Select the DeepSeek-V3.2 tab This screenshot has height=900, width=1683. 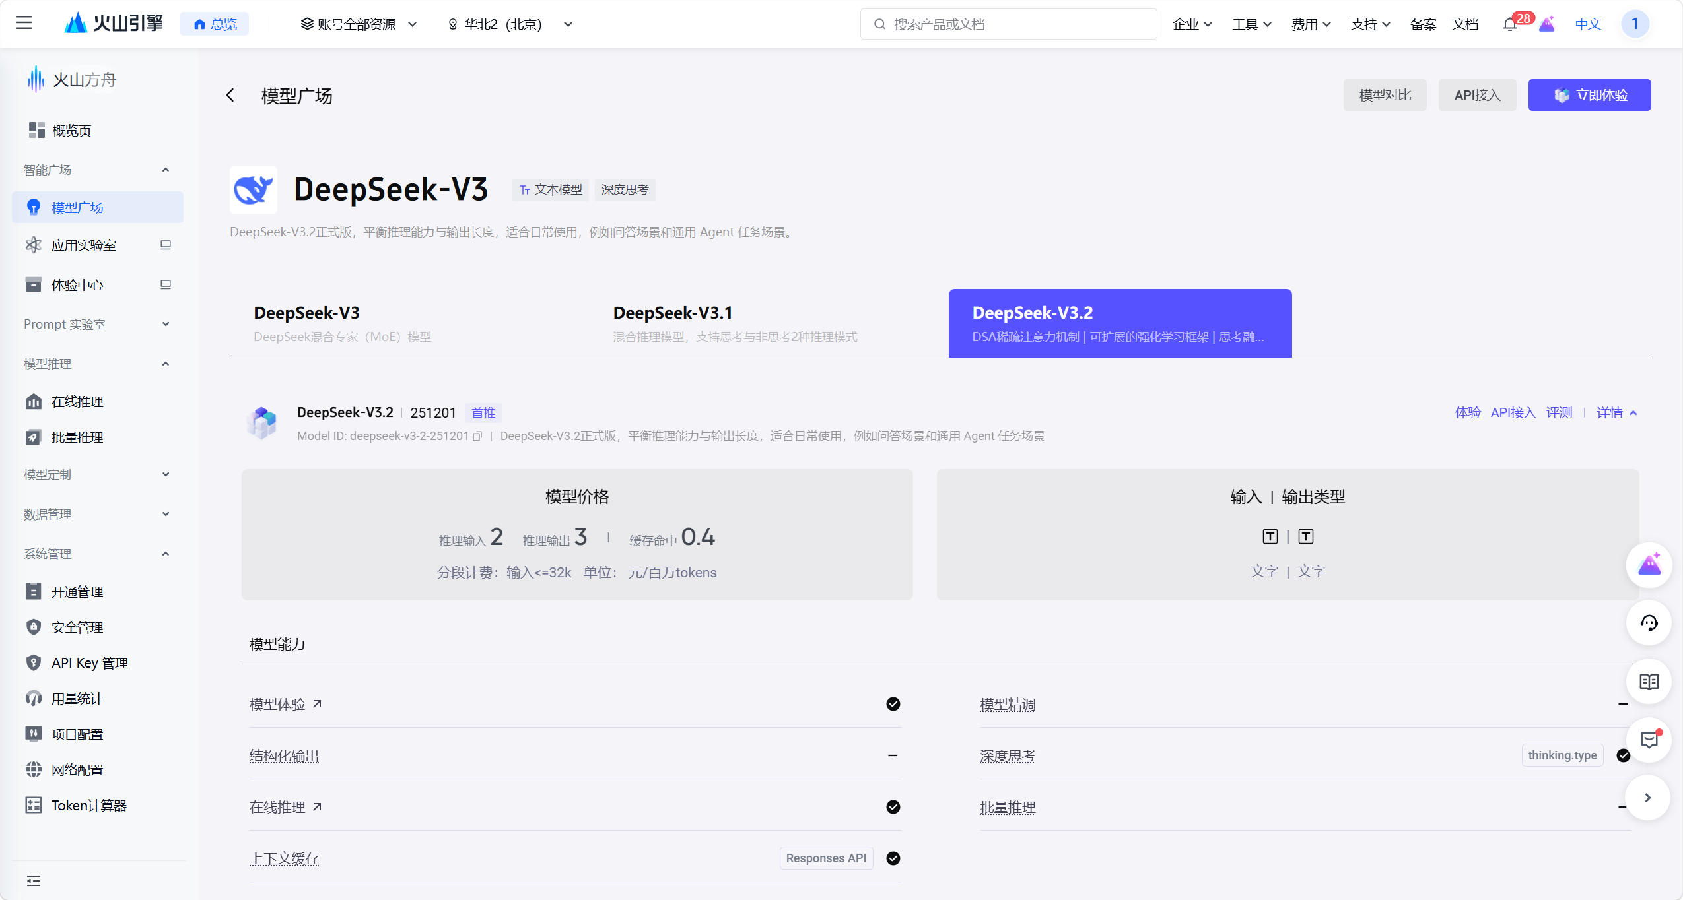coord(1120,323)
